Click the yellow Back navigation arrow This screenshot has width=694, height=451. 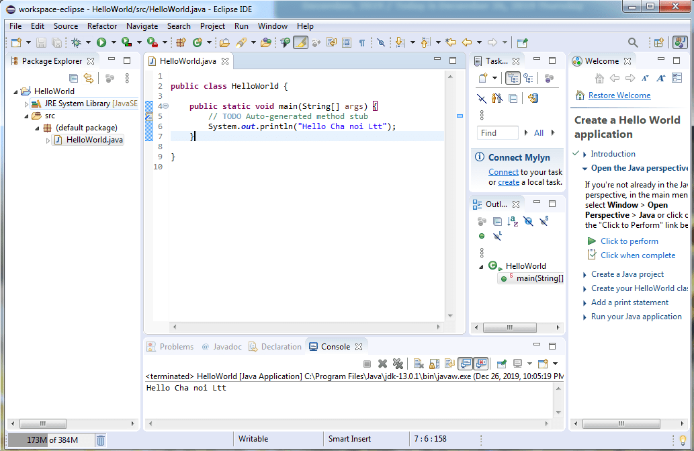click(467, 42)
